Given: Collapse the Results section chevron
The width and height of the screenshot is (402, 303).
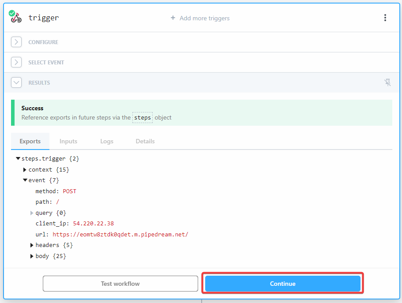Looking at the screenshot, I should pos(16,82).
